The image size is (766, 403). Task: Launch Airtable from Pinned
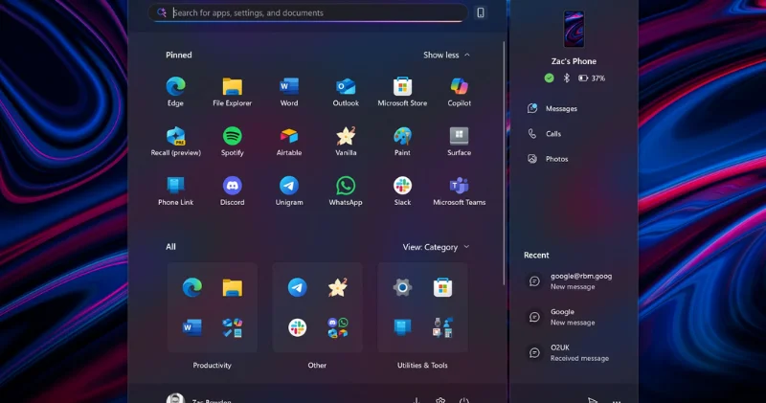pos(289,142)
